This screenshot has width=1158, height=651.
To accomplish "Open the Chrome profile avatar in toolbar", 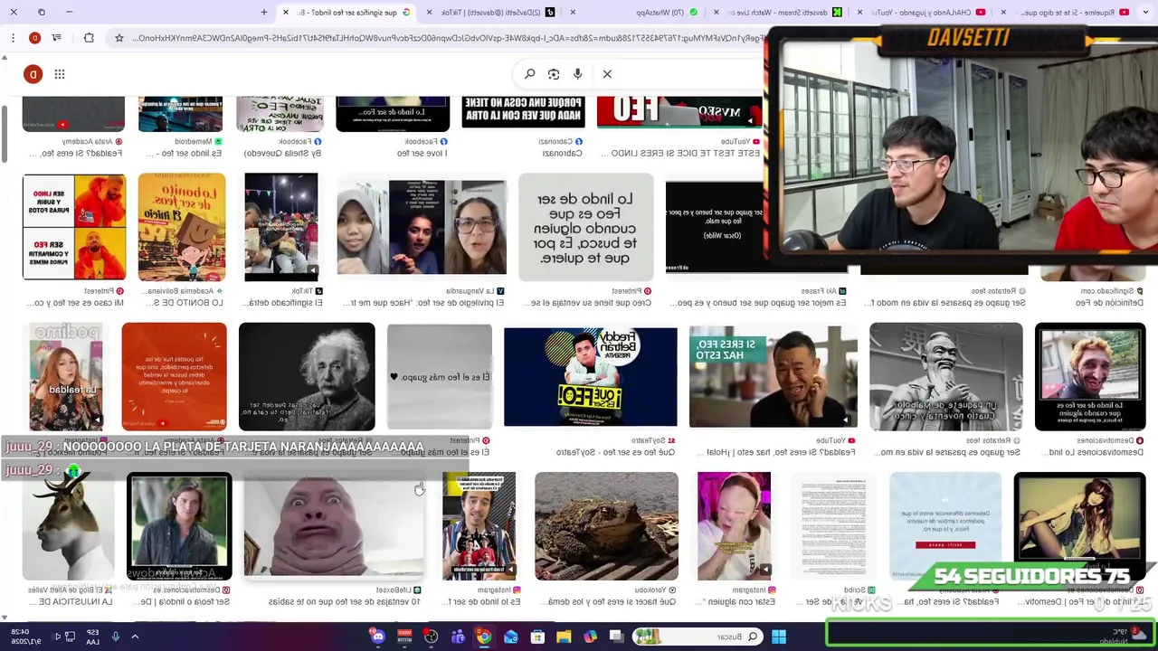I will [34, 38].
